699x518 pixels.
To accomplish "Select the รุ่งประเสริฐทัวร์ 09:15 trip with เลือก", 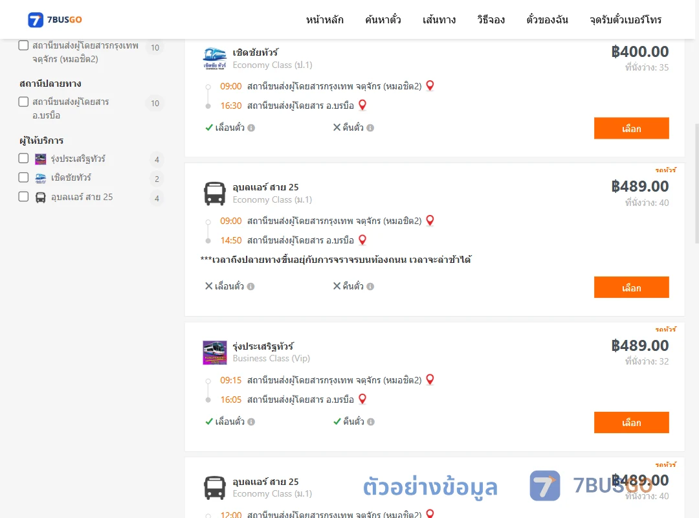I will (x=631, y=423).
